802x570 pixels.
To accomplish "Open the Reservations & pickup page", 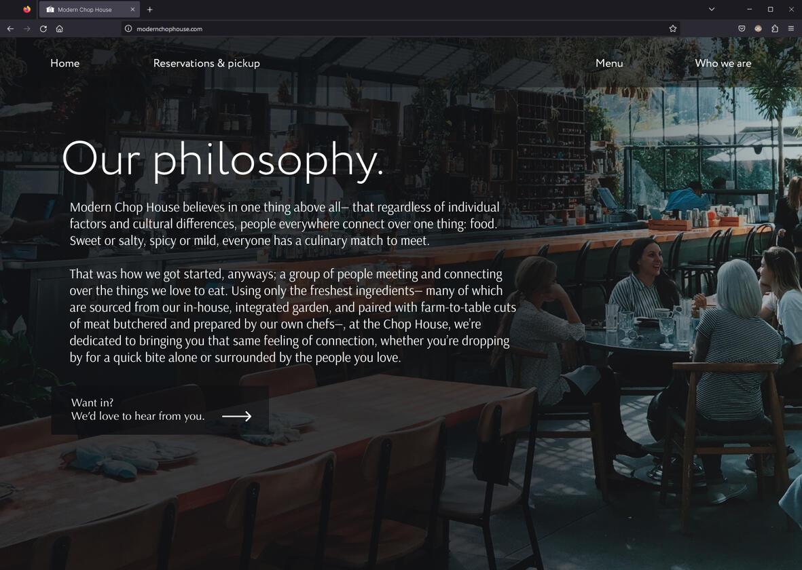I will click(206, 63).
